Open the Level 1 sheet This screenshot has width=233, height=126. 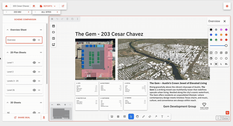point(24,63)
